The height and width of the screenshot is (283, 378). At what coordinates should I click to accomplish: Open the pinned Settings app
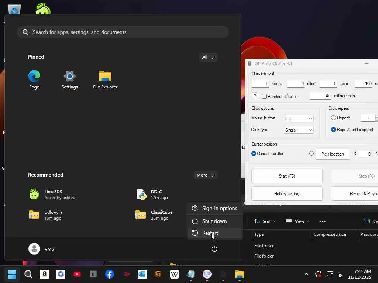[69, 80]
